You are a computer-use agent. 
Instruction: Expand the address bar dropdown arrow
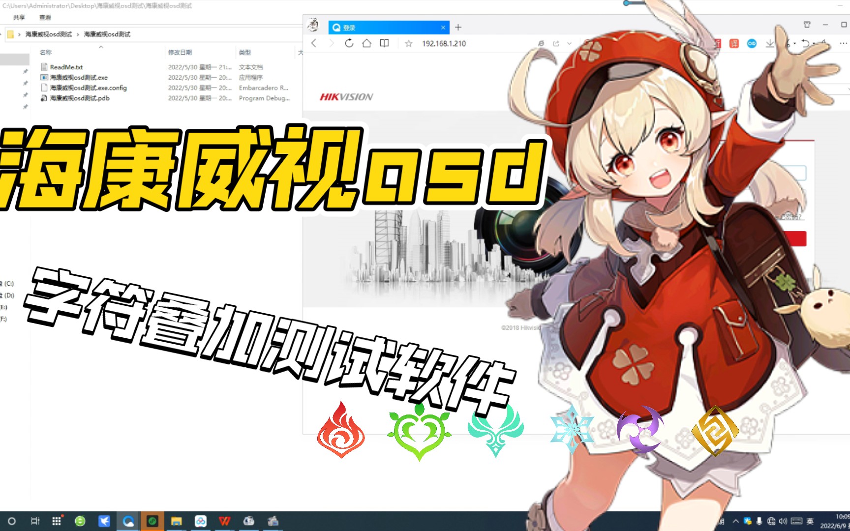569,43
